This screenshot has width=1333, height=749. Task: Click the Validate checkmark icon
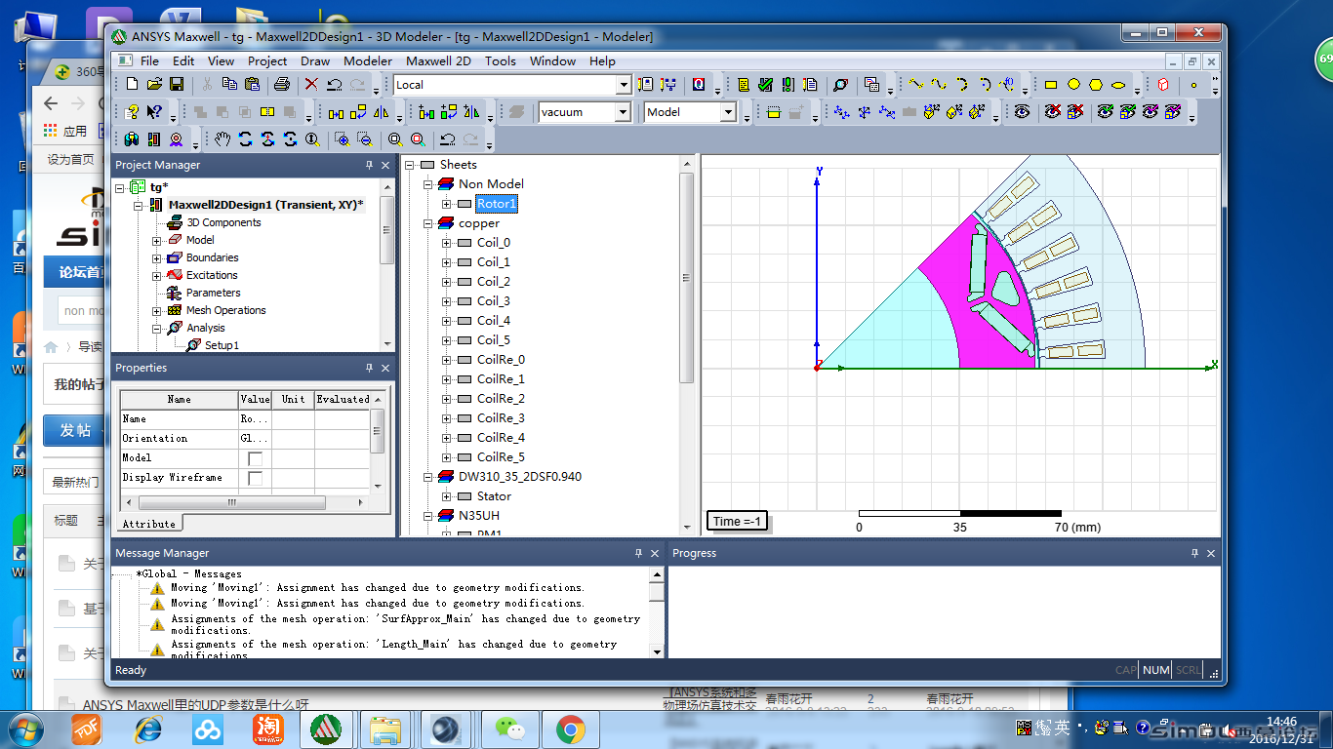[765, 85]
